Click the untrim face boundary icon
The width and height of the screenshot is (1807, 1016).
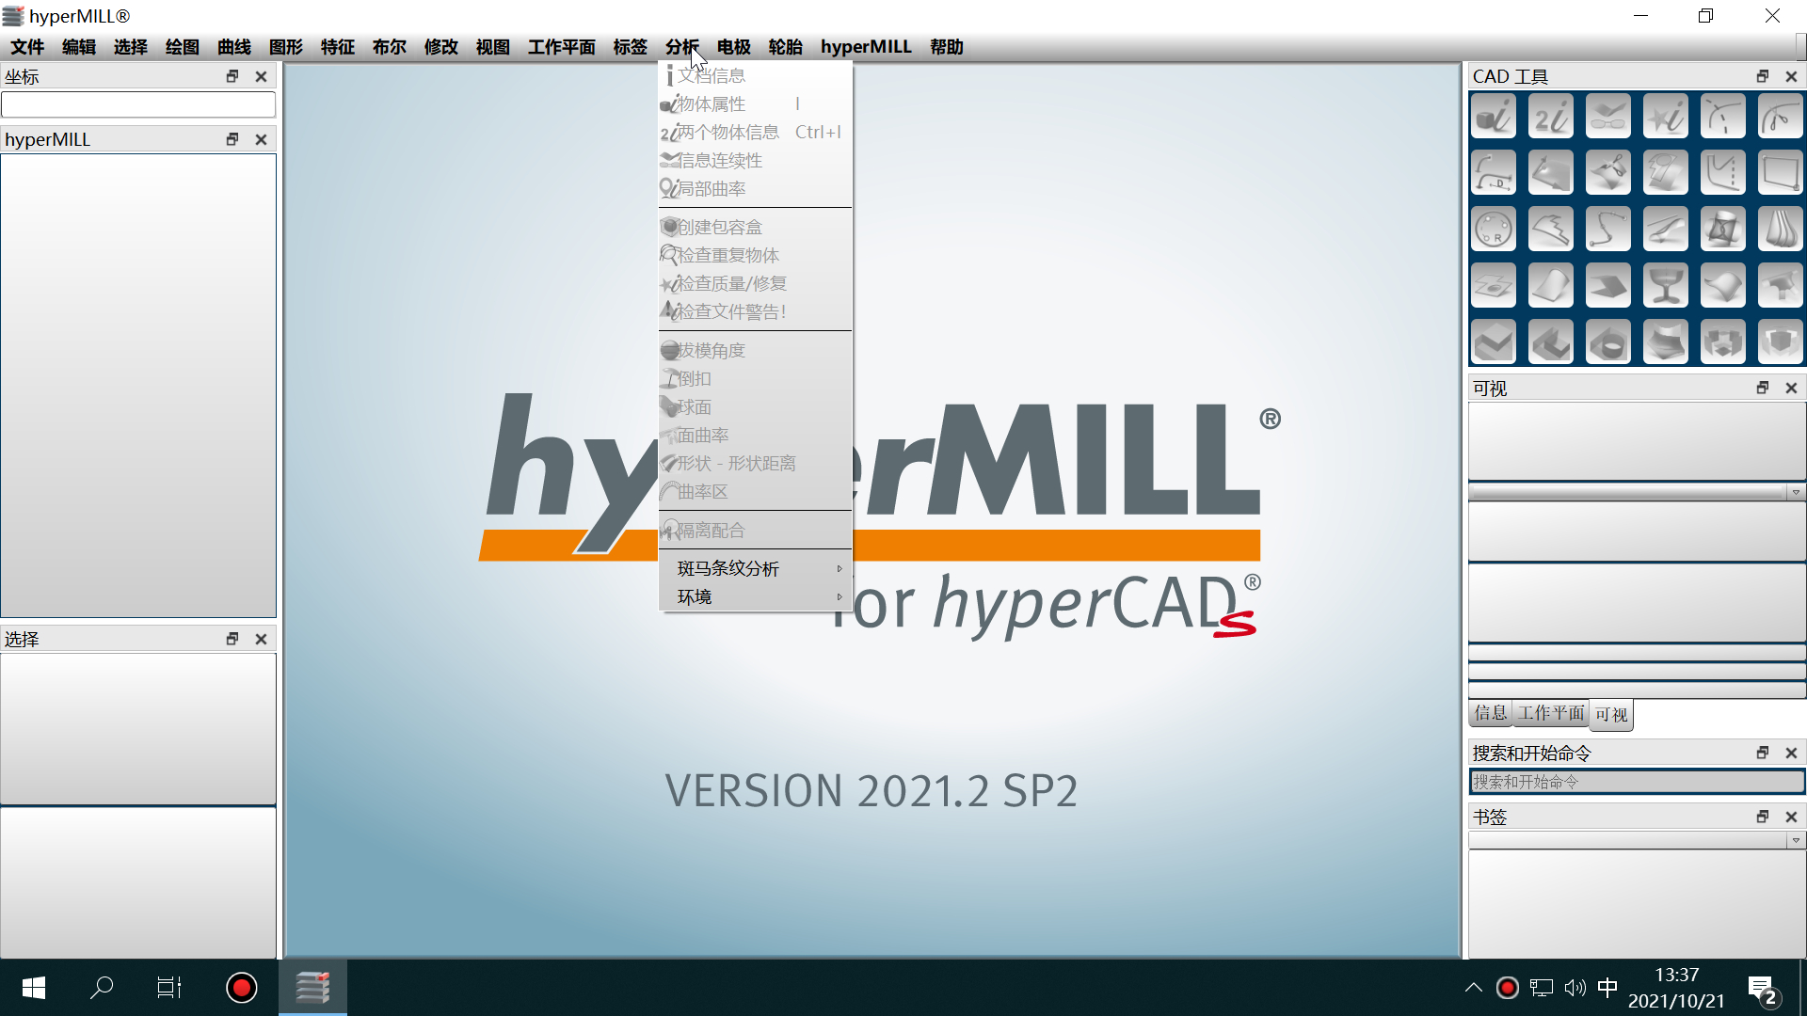pyautogui.click(x=1666, y=173)
